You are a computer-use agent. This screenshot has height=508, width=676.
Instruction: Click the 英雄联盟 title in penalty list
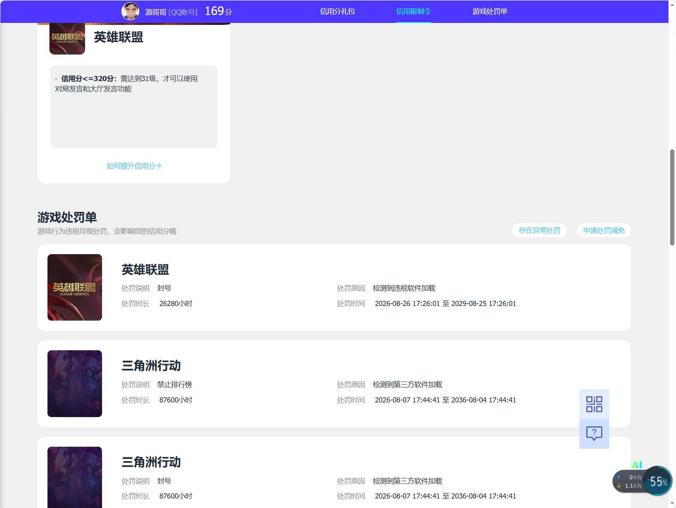(145, 270)
